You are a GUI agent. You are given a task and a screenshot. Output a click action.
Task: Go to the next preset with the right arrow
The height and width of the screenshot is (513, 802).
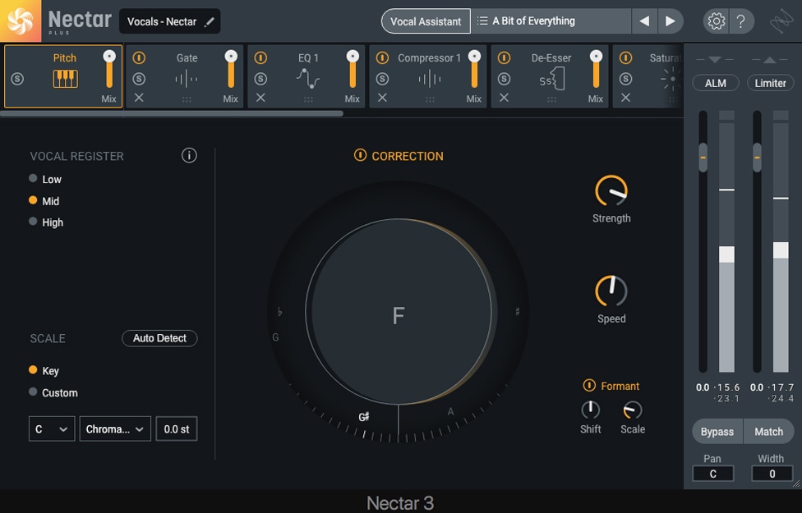click(670, 21)
